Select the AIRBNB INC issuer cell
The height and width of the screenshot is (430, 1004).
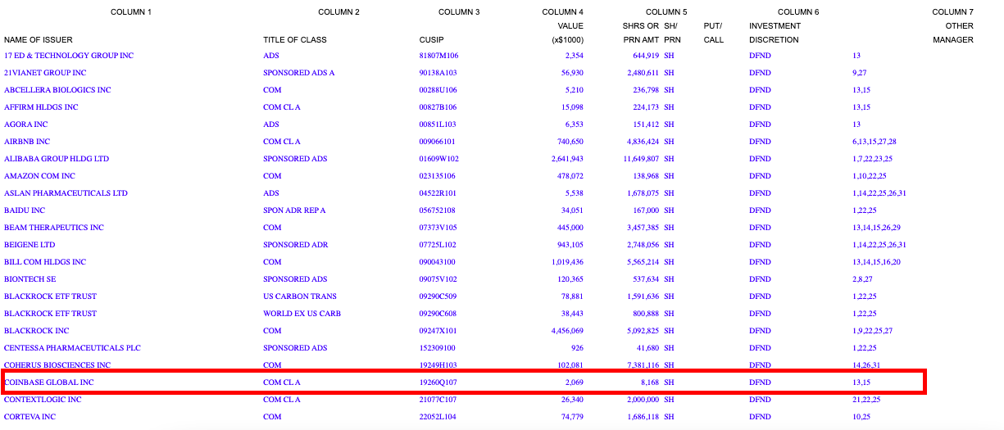(x=27, y=142)
